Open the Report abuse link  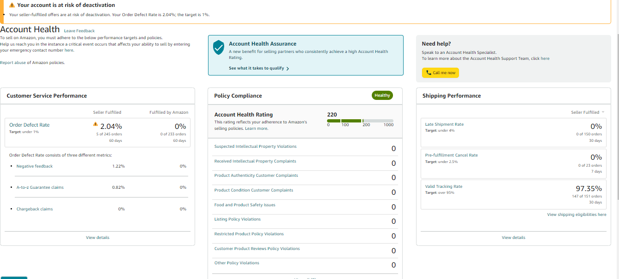tap(13, 63)
